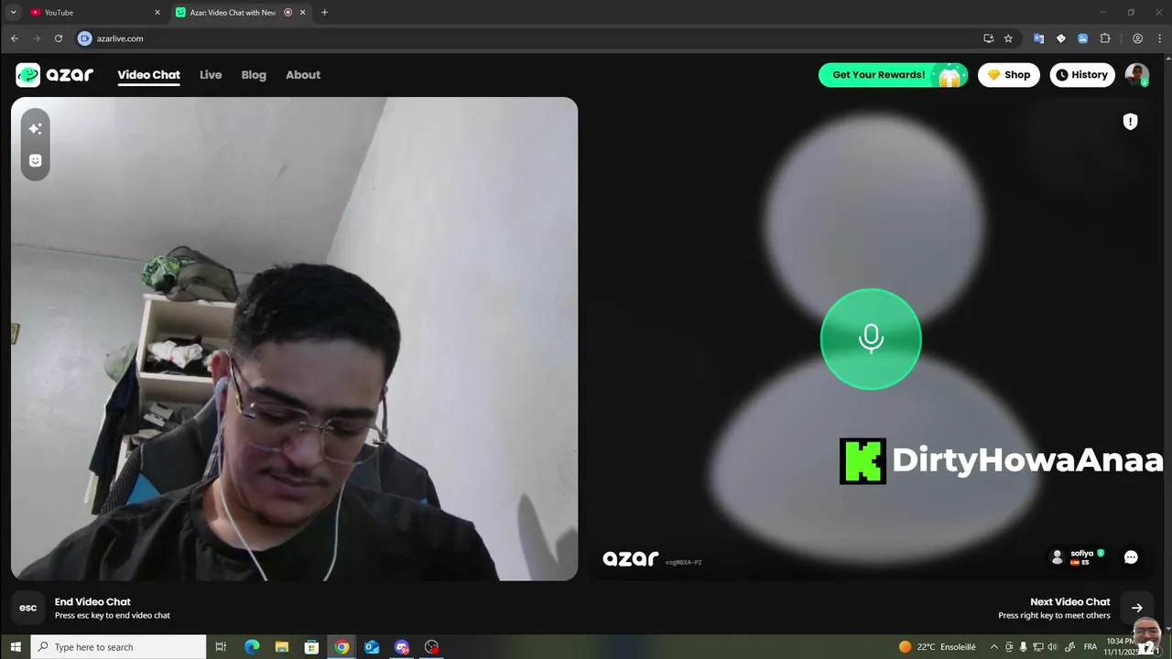Open the chat message bubble icon
The height and width of the screenshot is (659, 1172).
pos(1131,557)
